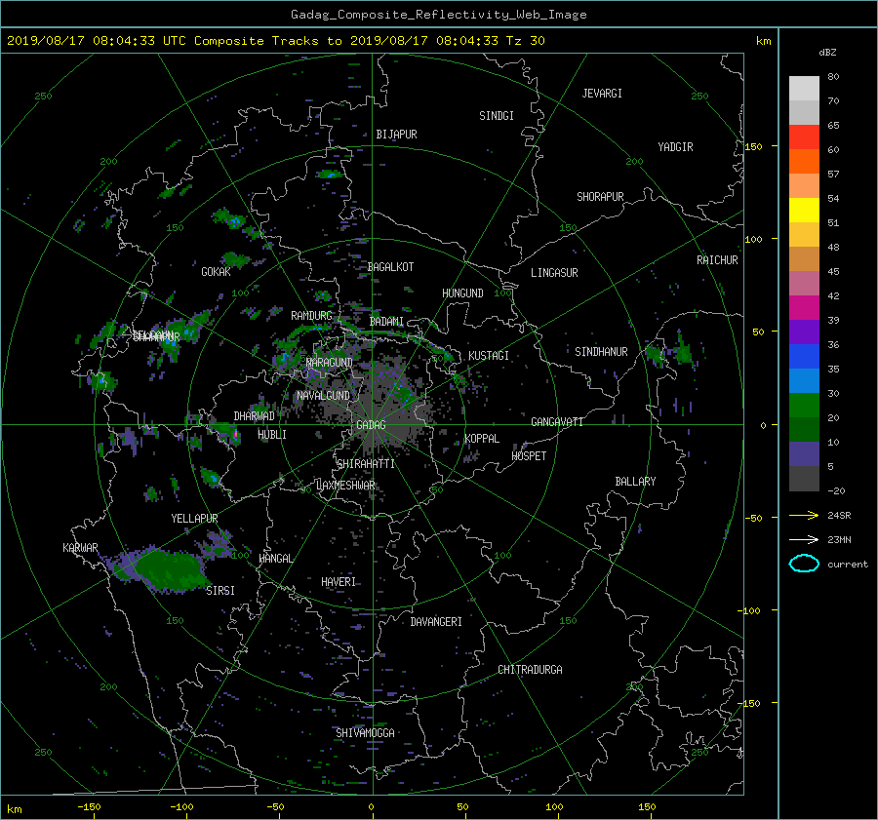
Task: Click the HOSPET city label
Action: tap(529, 456)
